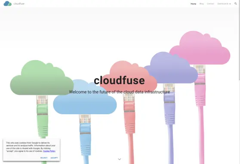Click the cloudfuse site name text
This screenshot has height=164, width=240.
coord(19,4)
